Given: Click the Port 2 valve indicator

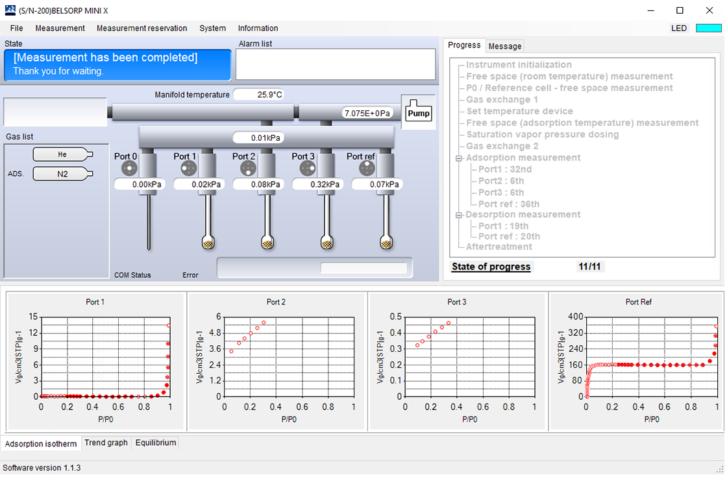Looking at the screenshot, I should click(x=248, y=168).
